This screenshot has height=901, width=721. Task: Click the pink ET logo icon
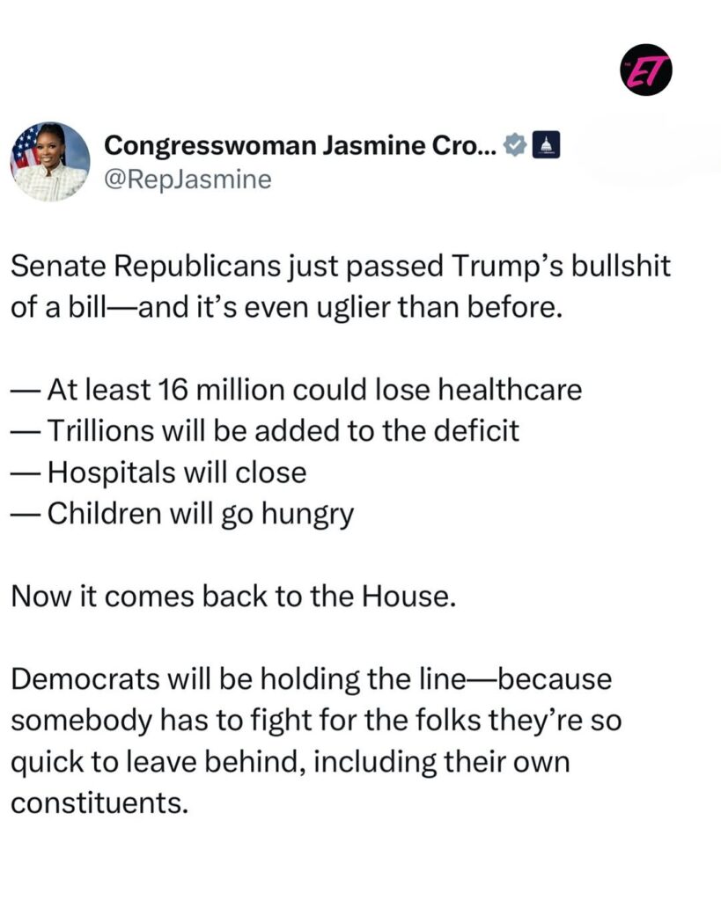[x=649, y=73]
